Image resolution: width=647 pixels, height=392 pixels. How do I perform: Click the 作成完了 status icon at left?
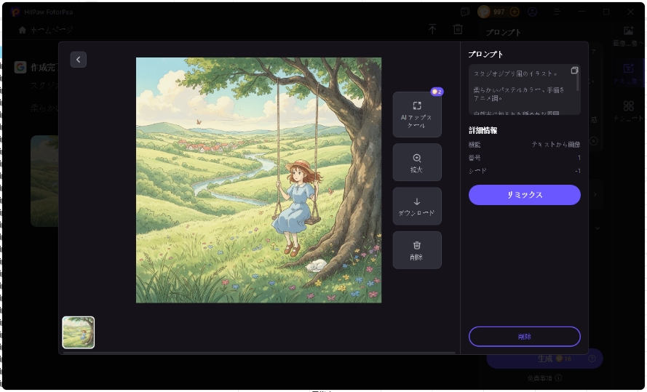point(20,67)
